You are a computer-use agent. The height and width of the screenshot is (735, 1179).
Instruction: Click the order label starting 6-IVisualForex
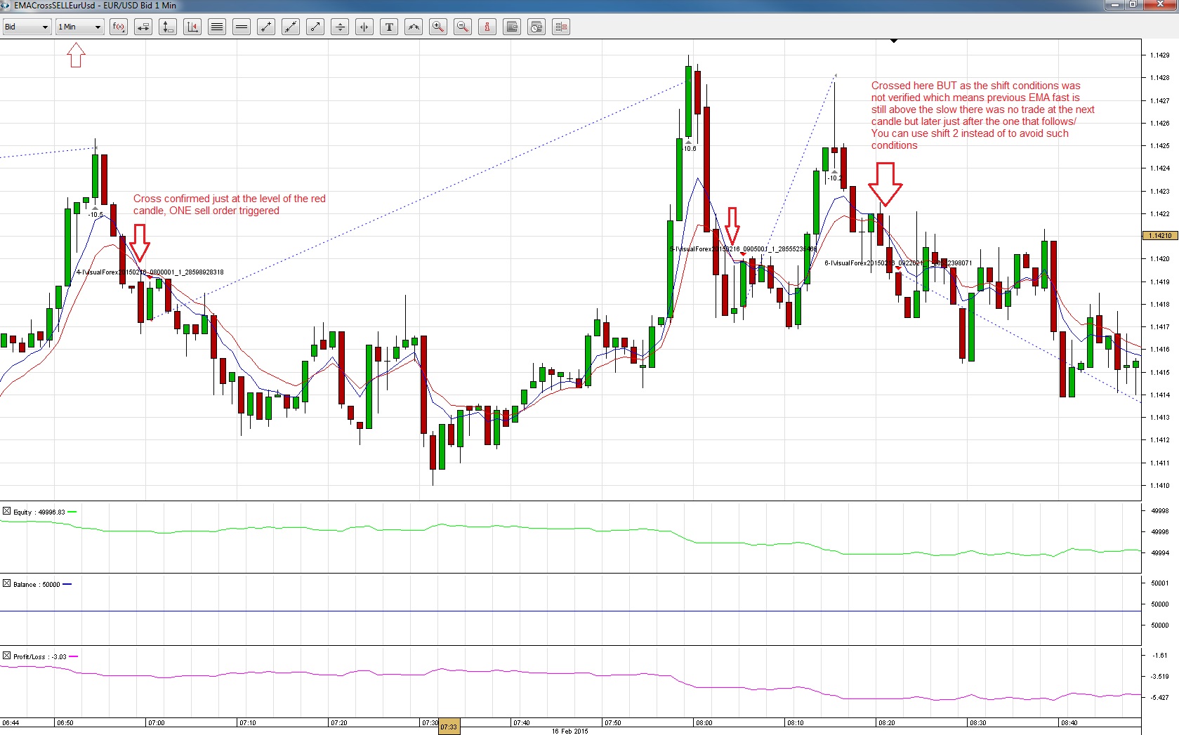point(898,263)
